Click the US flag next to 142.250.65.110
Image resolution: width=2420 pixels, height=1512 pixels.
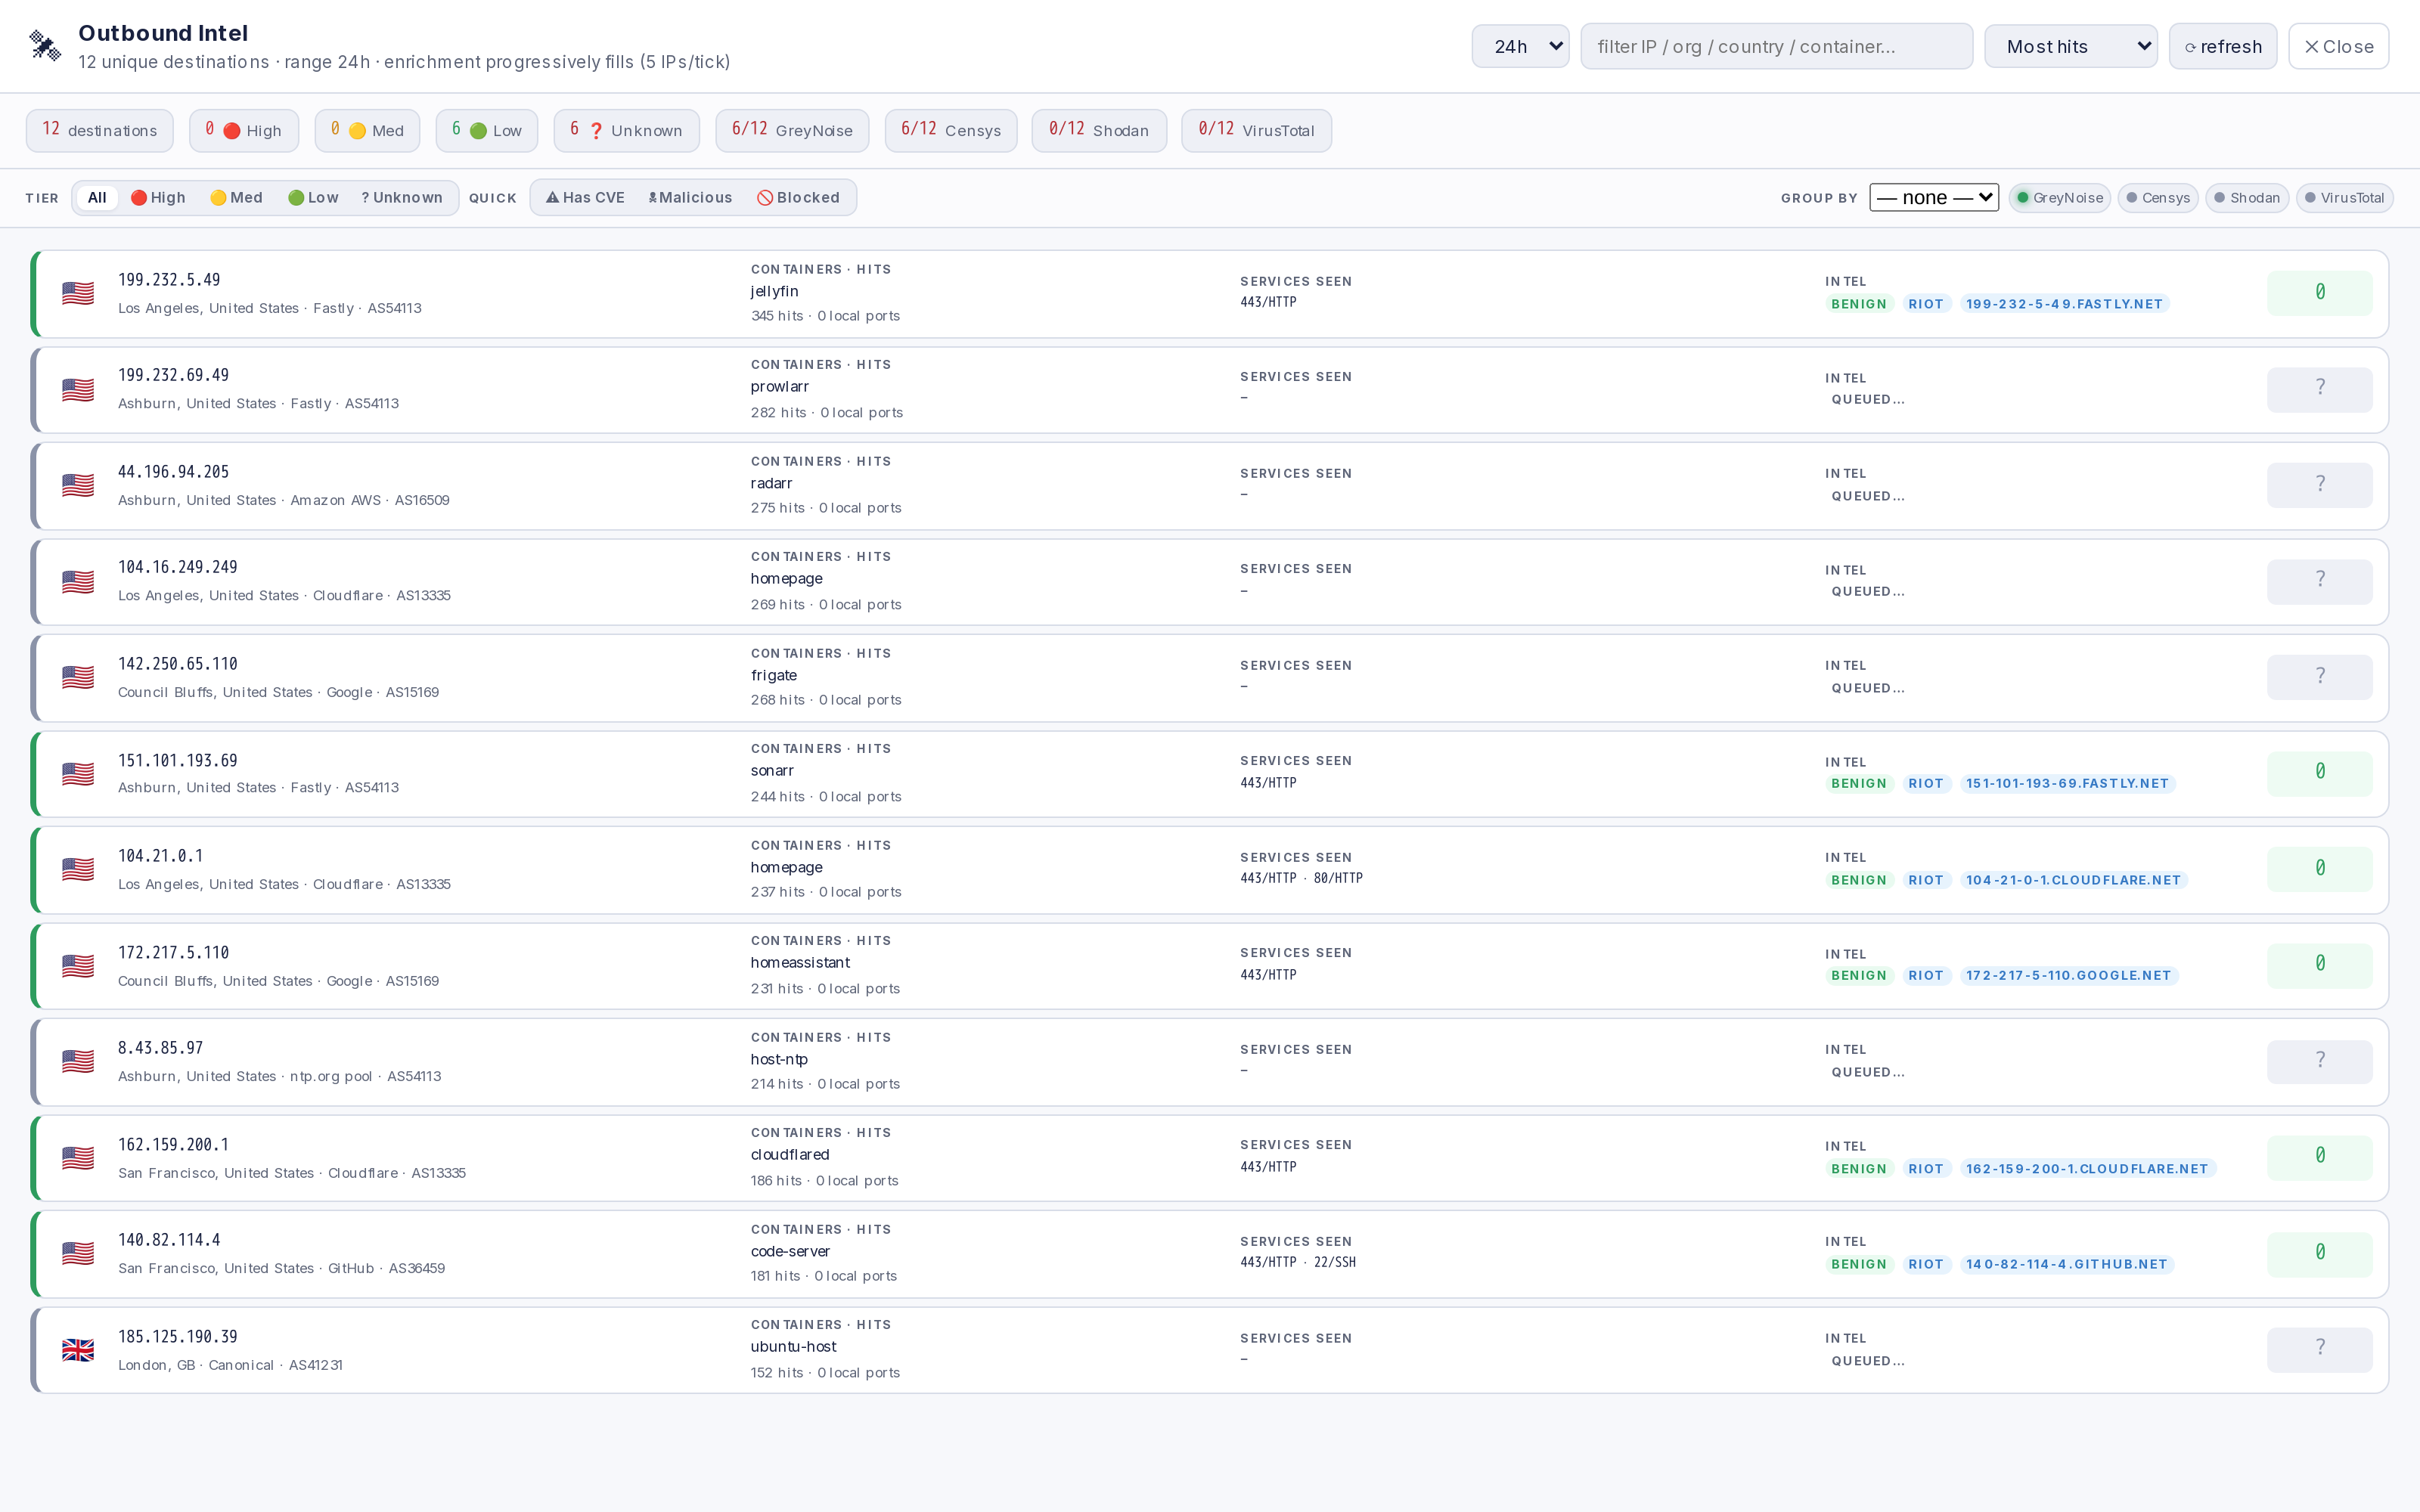tap(78, 677)
